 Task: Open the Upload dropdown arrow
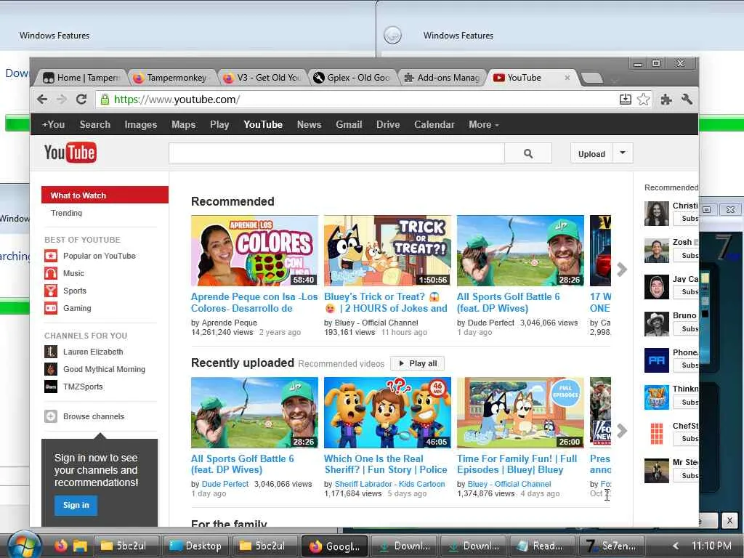pyautogui.click(x=623, y=153)
